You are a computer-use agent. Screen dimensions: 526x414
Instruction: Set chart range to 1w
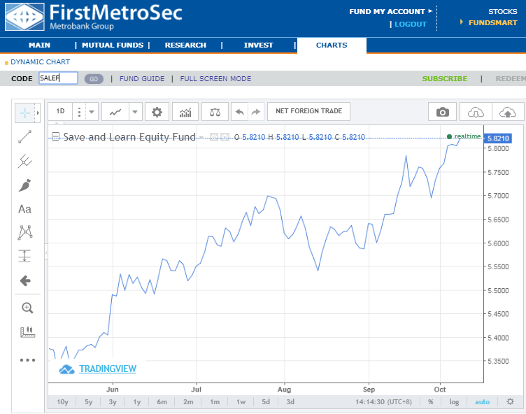[241, 401]
